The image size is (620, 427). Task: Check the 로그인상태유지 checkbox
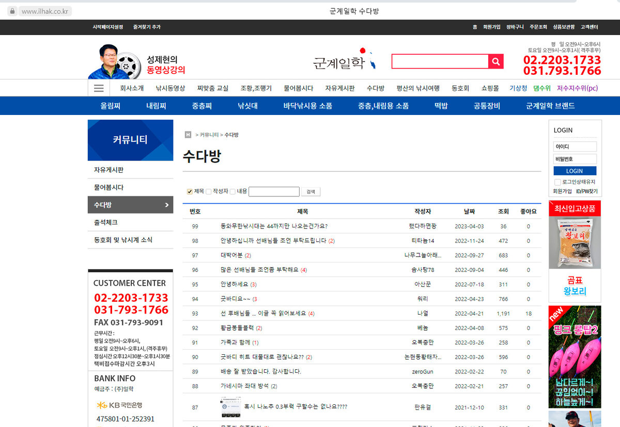coord(557,182)
